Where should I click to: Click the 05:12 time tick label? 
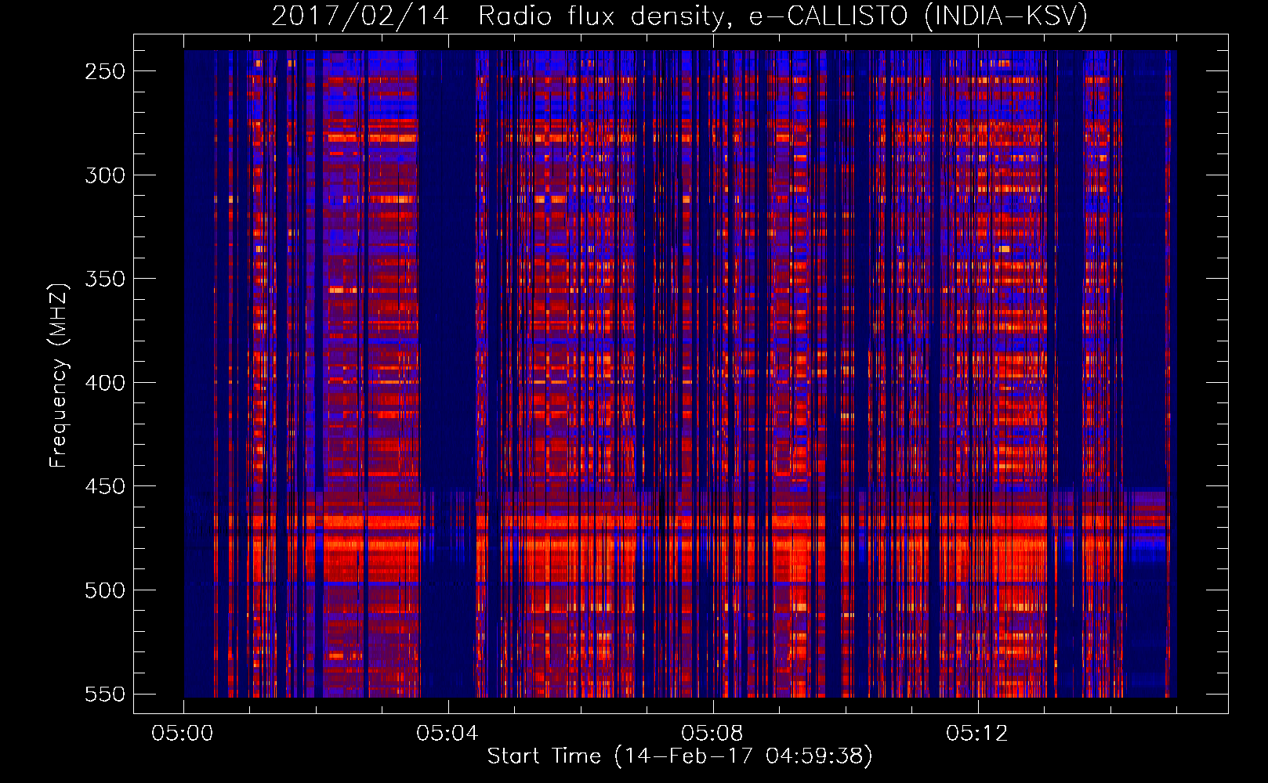click(977, 734)
